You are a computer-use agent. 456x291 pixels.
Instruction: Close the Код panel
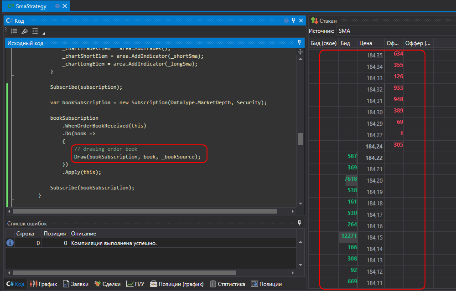coord(301,20)
